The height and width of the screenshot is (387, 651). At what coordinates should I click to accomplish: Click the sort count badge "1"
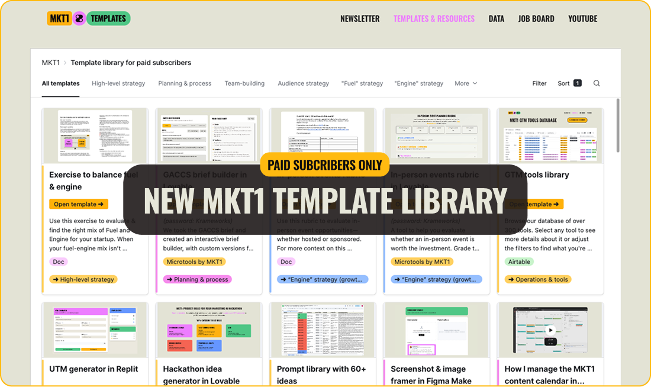[x=577, y=83]
